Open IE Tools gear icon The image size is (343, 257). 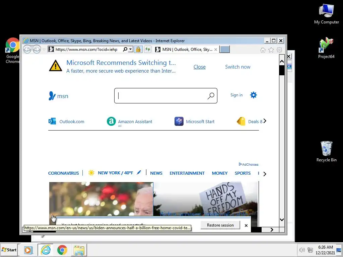coord(279,50)
